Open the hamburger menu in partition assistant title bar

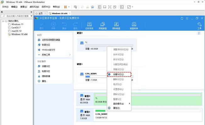[187, 18]
